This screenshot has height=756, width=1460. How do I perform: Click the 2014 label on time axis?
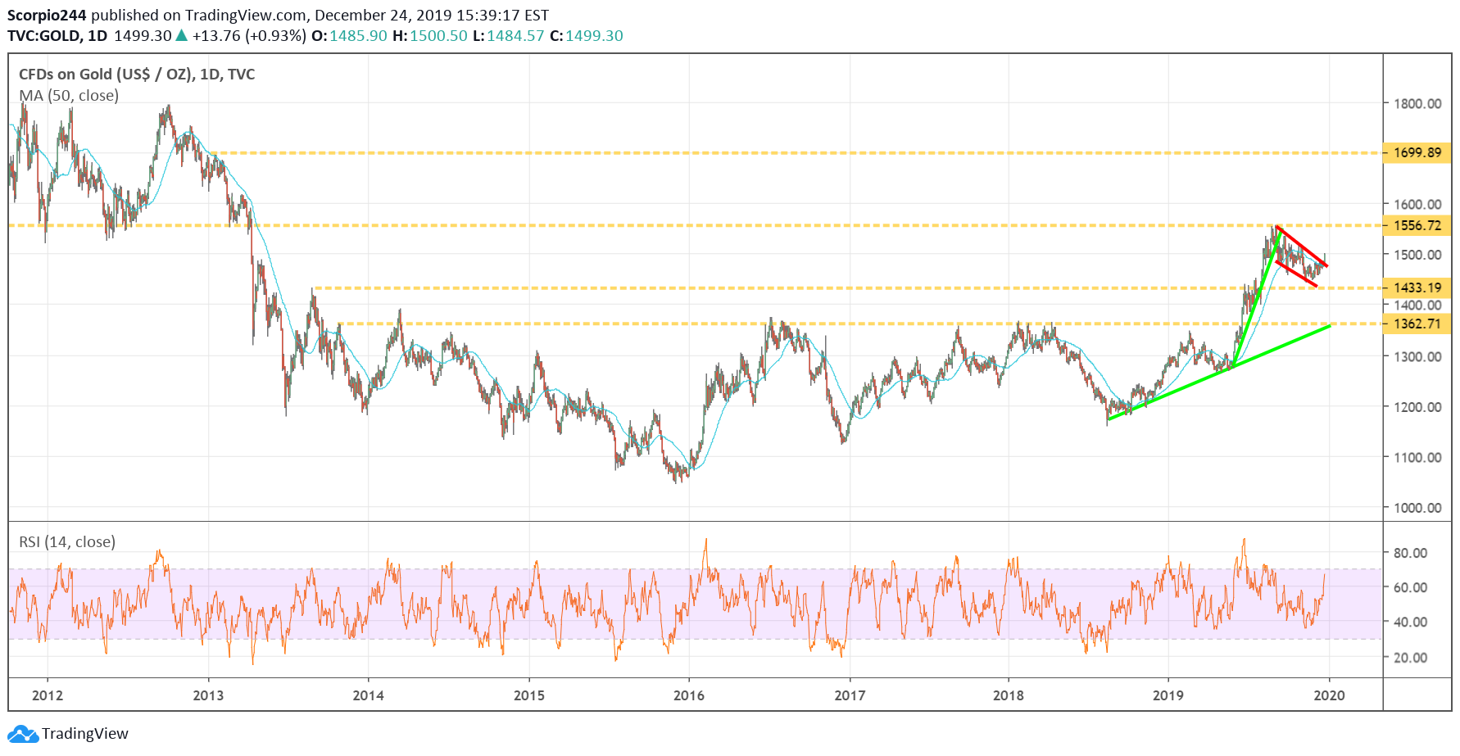click(368, 695)
